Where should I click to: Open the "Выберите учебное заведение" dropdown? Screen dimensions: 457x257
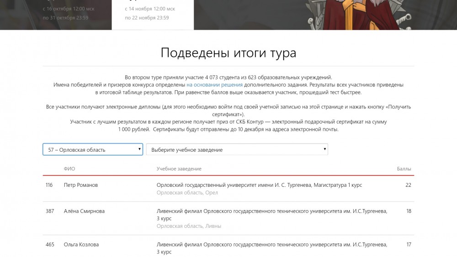click(x=237, y=149)
